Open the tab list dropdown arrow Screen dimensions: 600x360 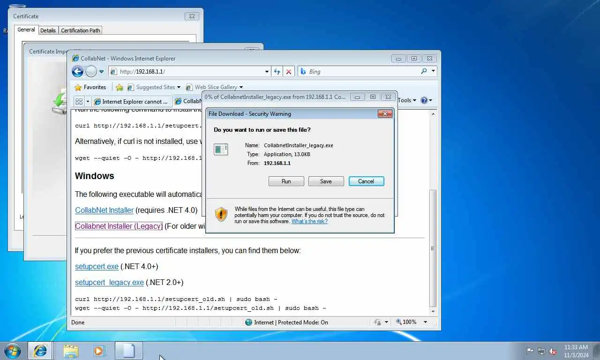click(x=87, y=101)
